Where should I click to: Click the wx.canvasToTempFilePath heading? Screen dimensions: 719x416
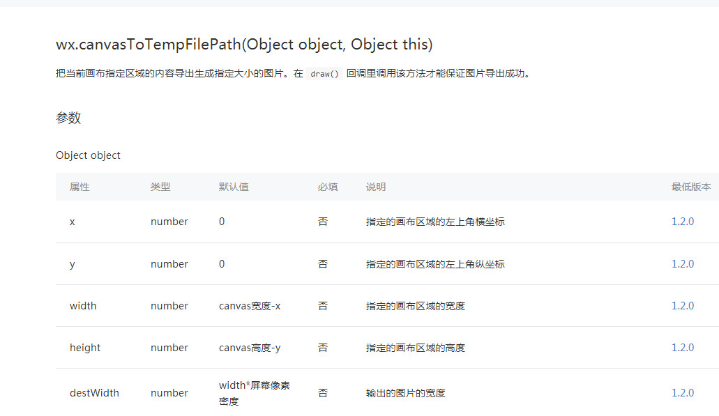[244, 45]
